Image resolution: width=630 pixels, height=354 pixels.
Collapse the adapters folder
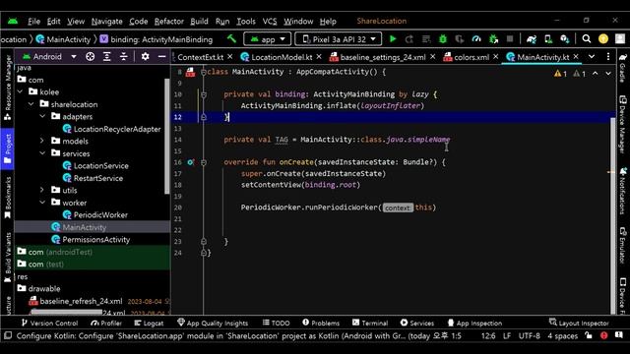click(42, 116)
